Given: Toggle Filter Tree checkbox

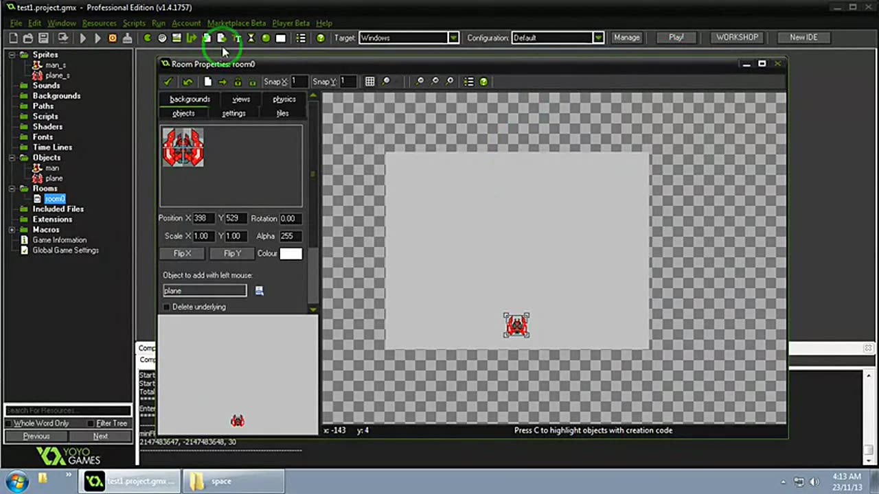Looking at the screenshot, I should click(x=91, y=423).
